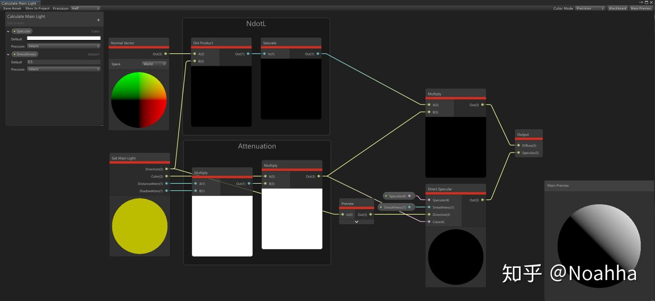Select the Direction(3) port on Get Main Light
The width and height of the screenshot is (655, 301).
pos(166,169)
